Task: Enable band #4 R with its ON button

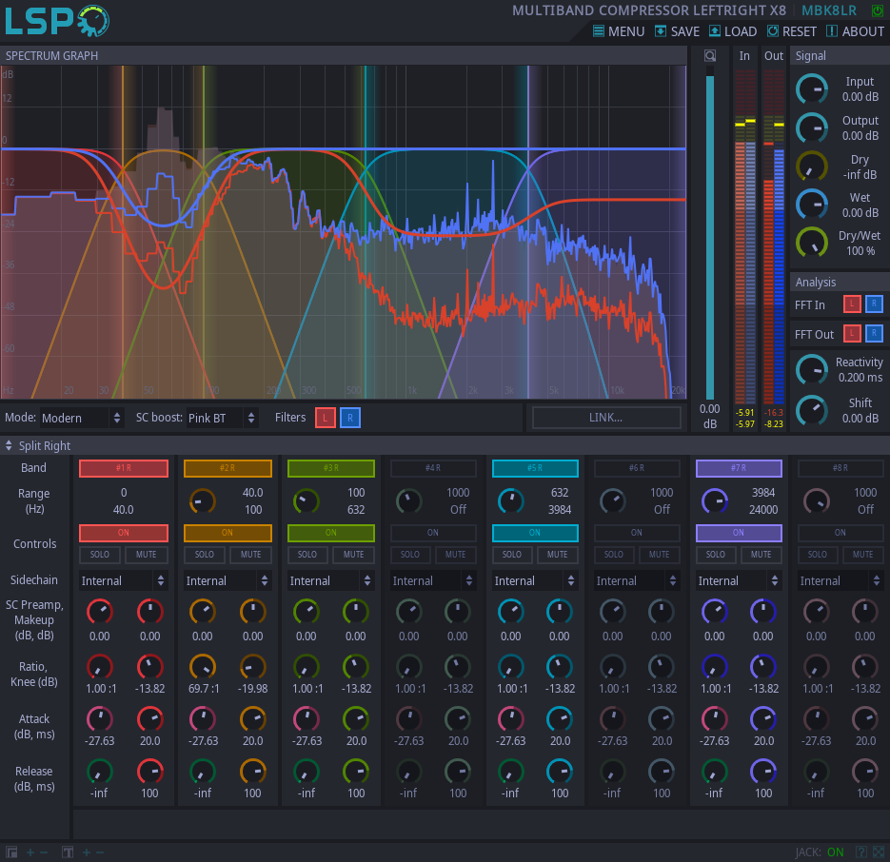Action: 433,533
